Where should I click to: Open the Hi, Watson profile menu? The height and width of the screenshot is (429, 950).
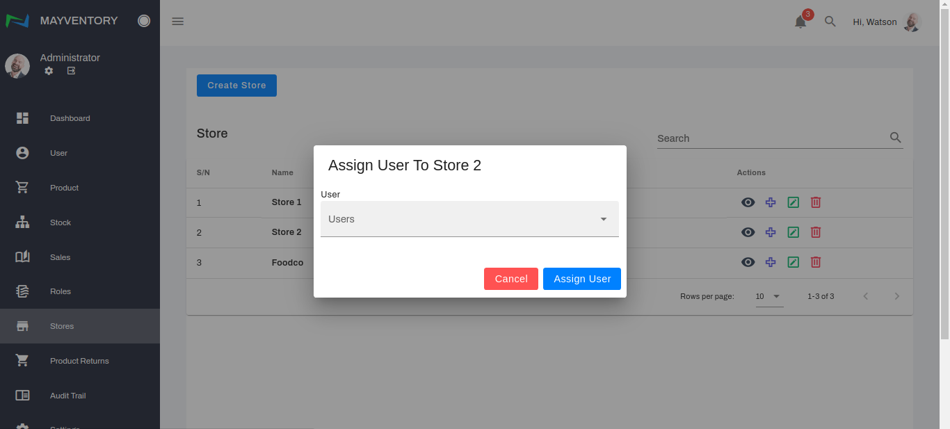pos(886,22)
